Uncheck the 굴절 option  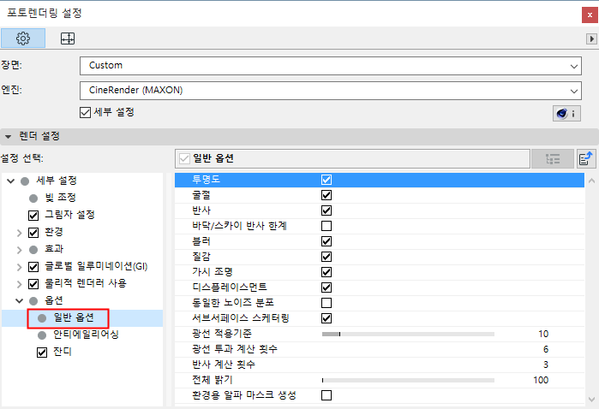point(326,195)
